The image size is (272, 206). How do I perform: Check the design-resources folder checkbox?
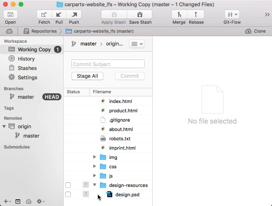click(68, 185)
